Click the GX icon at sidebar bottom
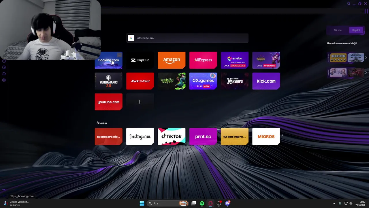 [x=4, y=190]
